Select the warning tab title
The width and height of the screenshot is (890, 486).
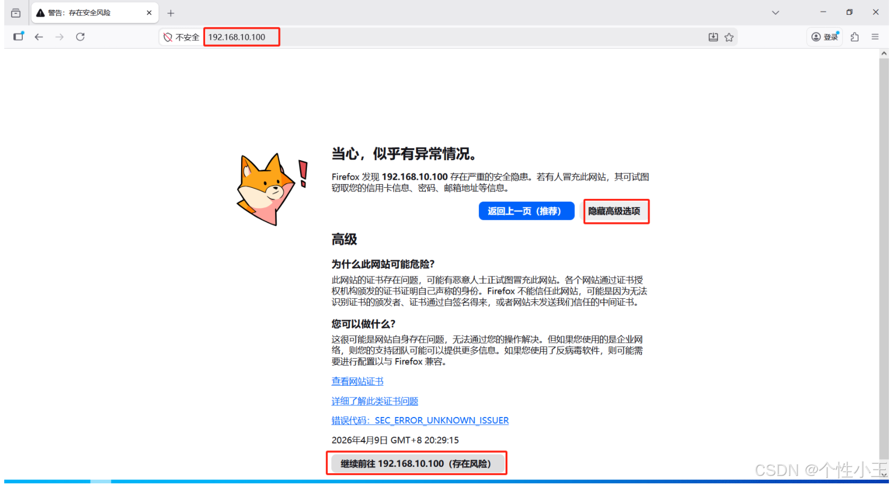(x=79, y=13)
